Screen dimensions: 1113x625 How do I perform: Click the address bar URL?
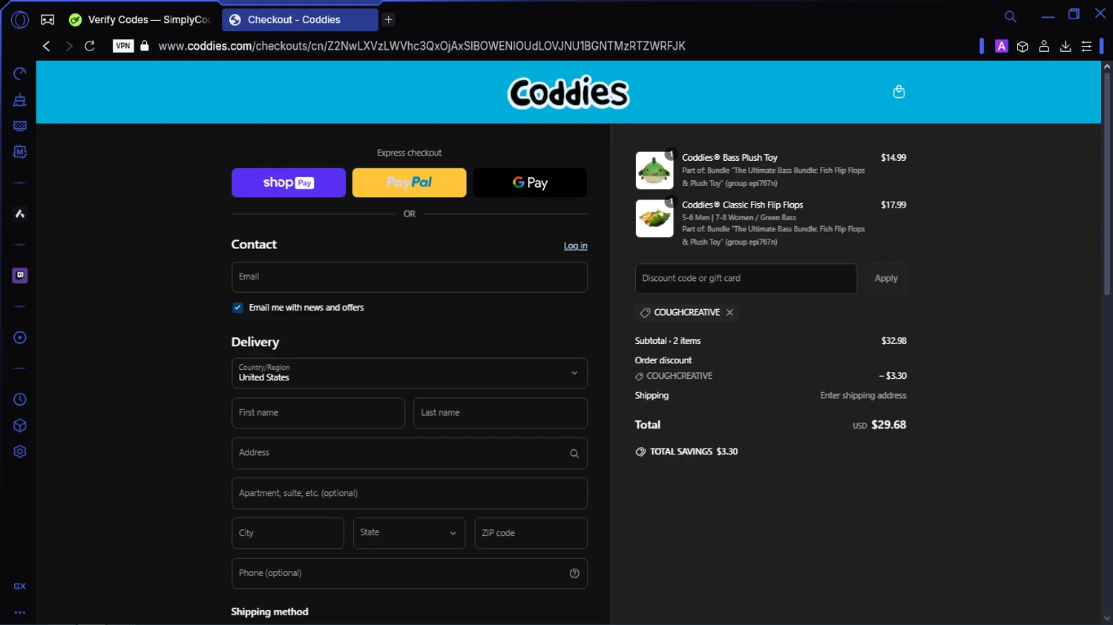tap(421, 46)
